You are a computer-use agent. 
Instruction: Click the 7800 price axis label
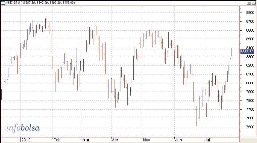(x=250, y=100)
